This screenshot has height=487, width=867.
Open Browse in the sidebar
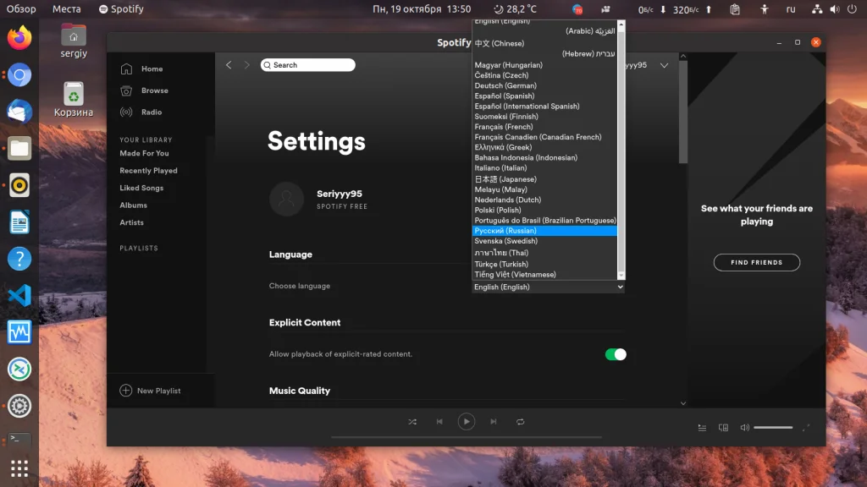[x=154, y=90]
